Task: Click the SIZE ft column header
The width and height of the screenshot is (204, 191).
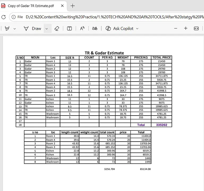Action: coord(70,58)
